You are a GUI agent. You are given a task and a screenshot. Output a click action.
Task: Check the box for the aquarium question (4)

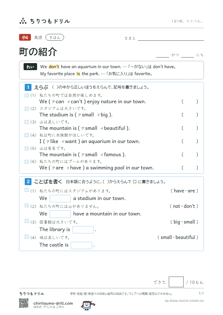[x=27, y=135]
